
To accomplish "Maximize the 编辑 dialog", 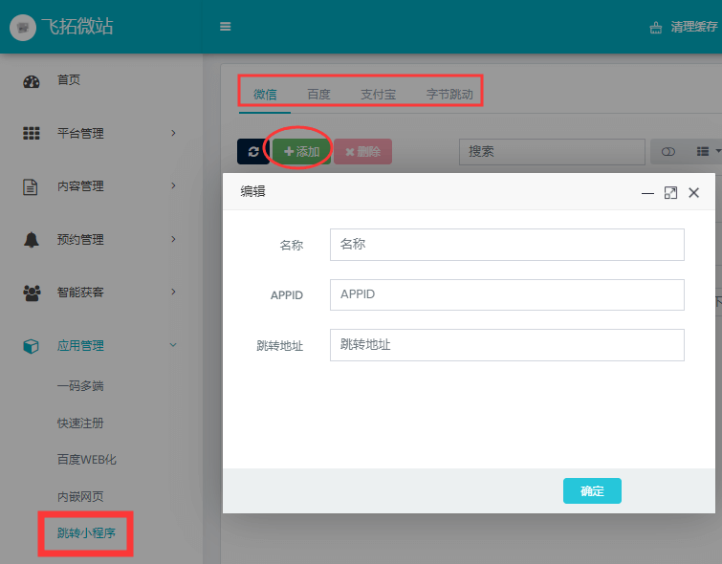I will tap(670, 193).
